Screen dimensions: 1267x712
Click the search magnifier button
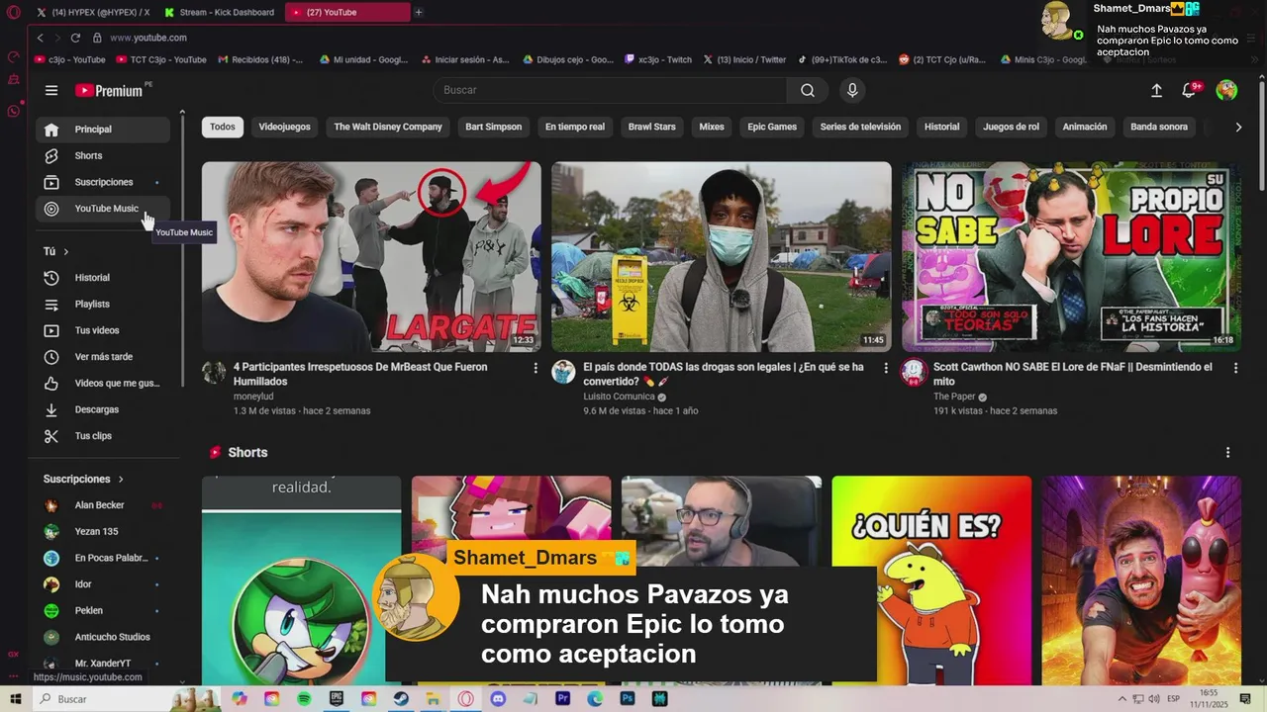(808, 90)
